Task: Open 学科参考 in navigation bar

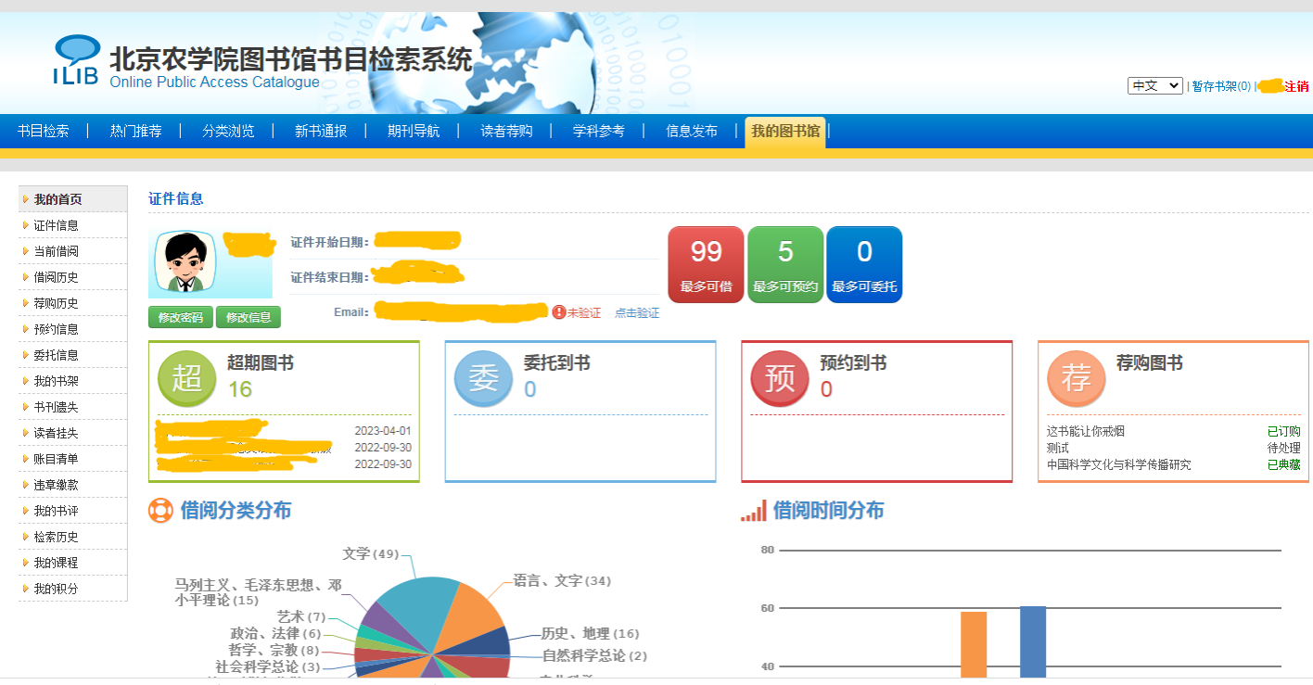Action: pyautogui.click(x=599, y=131)
